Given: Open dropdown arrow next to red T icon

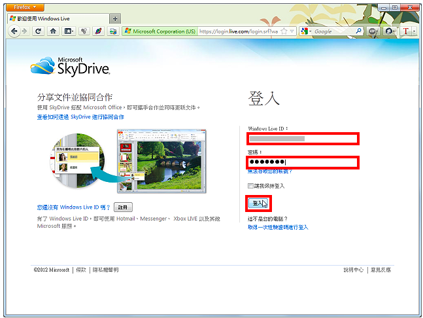Looking at the screenshot, I should (x=414, y=31).
